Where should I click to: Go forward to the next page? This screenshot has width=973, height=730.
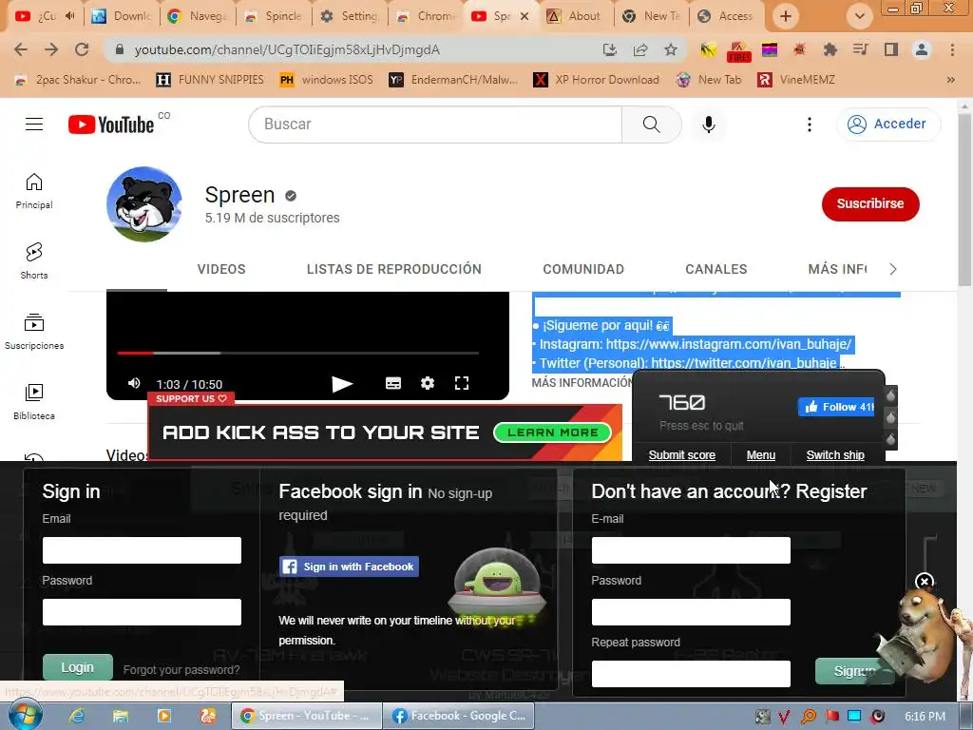[51, 49]
